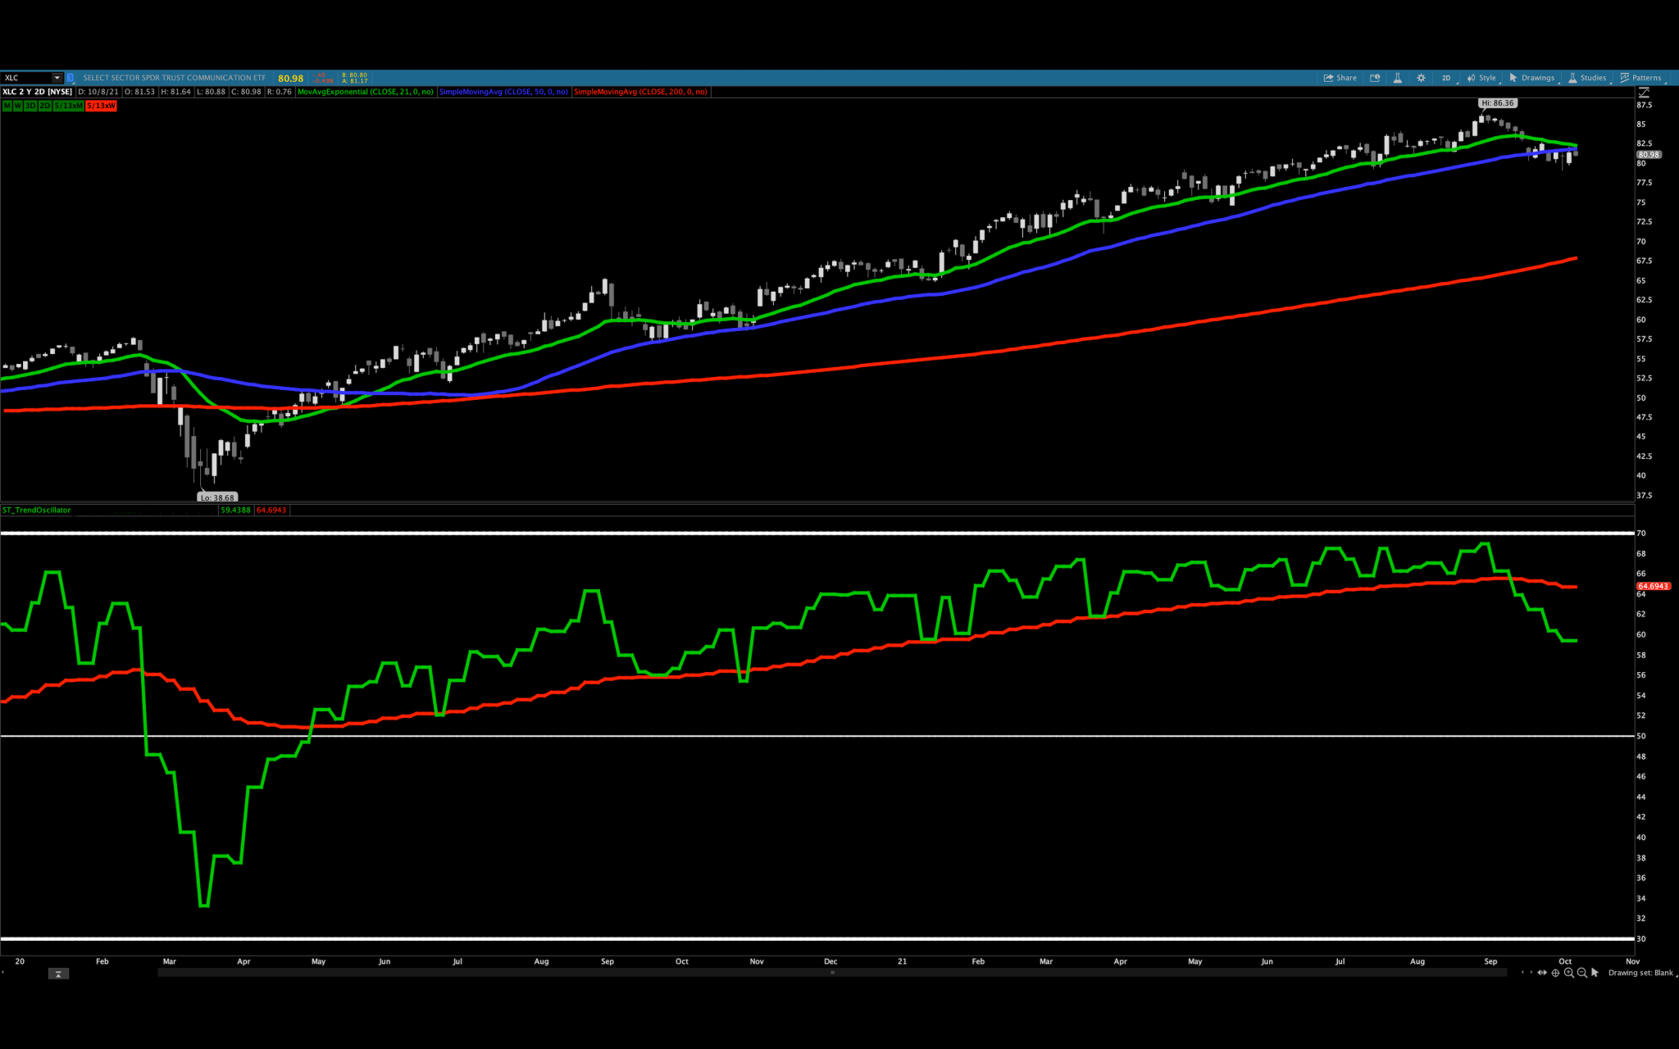Open the beaker Studies quick-access icon

(x=1398, y=78)
